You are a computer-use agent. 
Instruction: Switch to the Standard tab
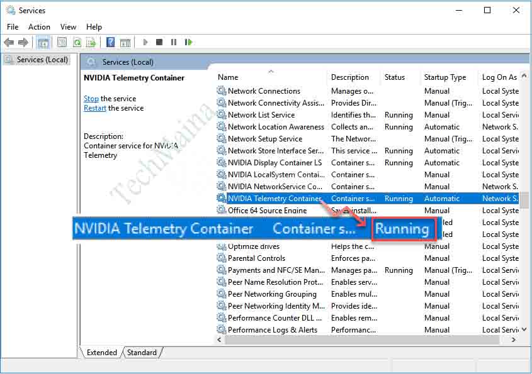pos(142,353)
